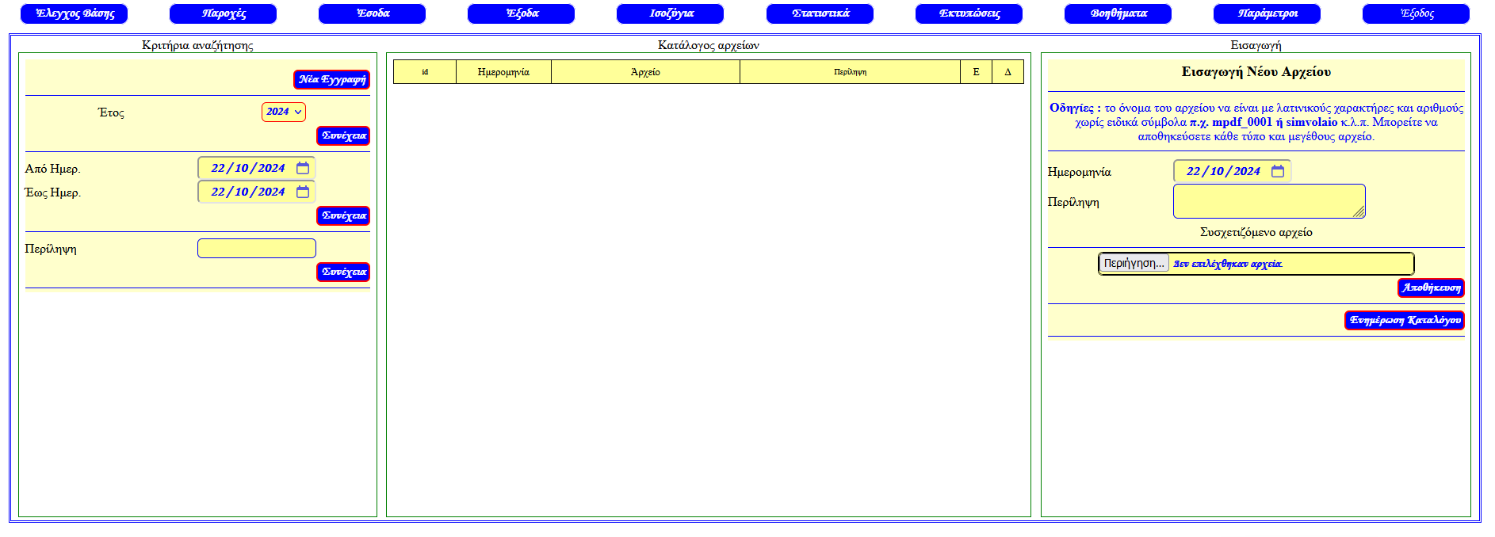Click the Νέα Εγγραφή button
The width and height of the screenshot is (1495, 537).
331,79
